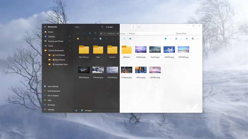
Task: Click the New folder toolbar icon
Action: coord(78,39)
